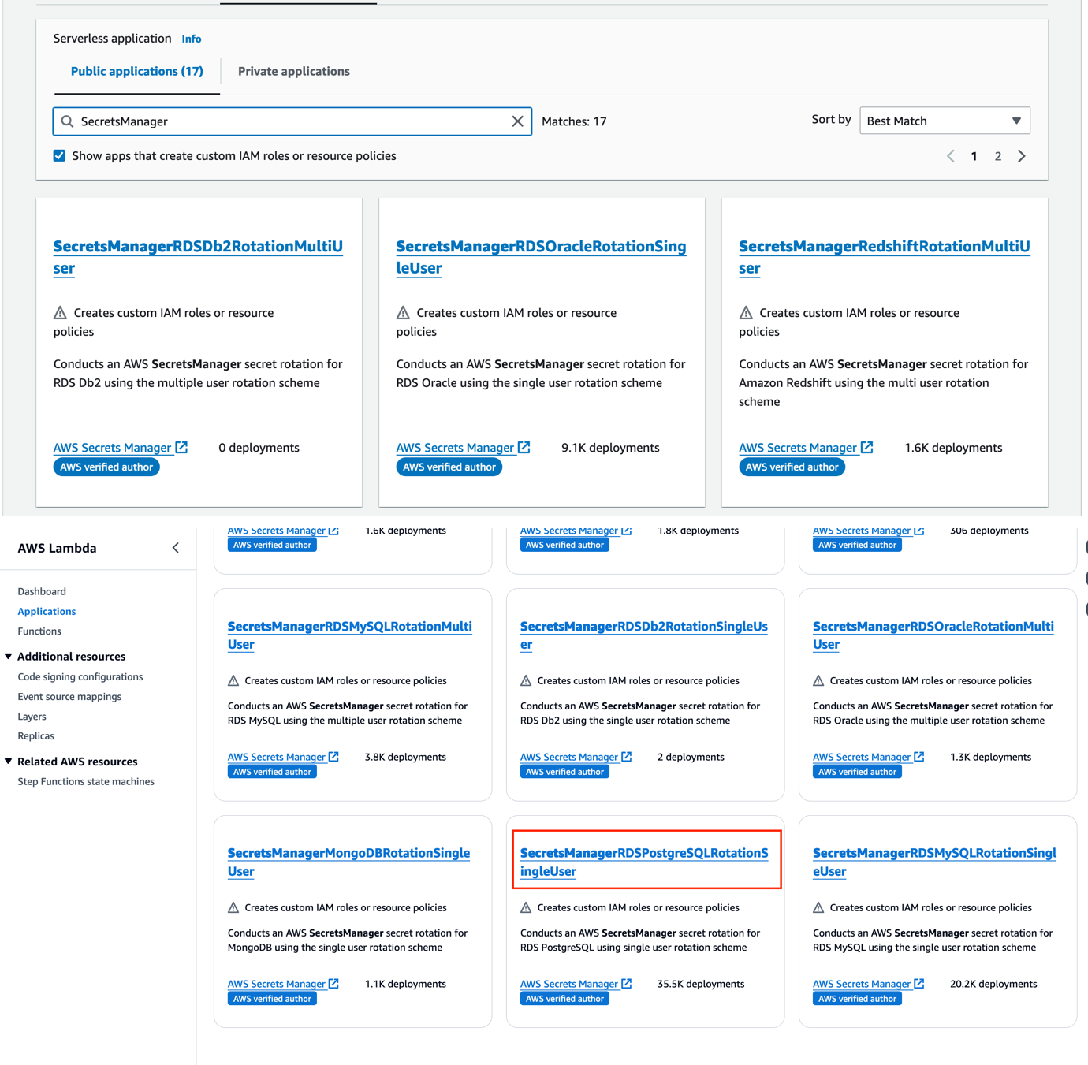Click the previous page chevron arrow
The image size is (1088, 1065).
[950, 156]
